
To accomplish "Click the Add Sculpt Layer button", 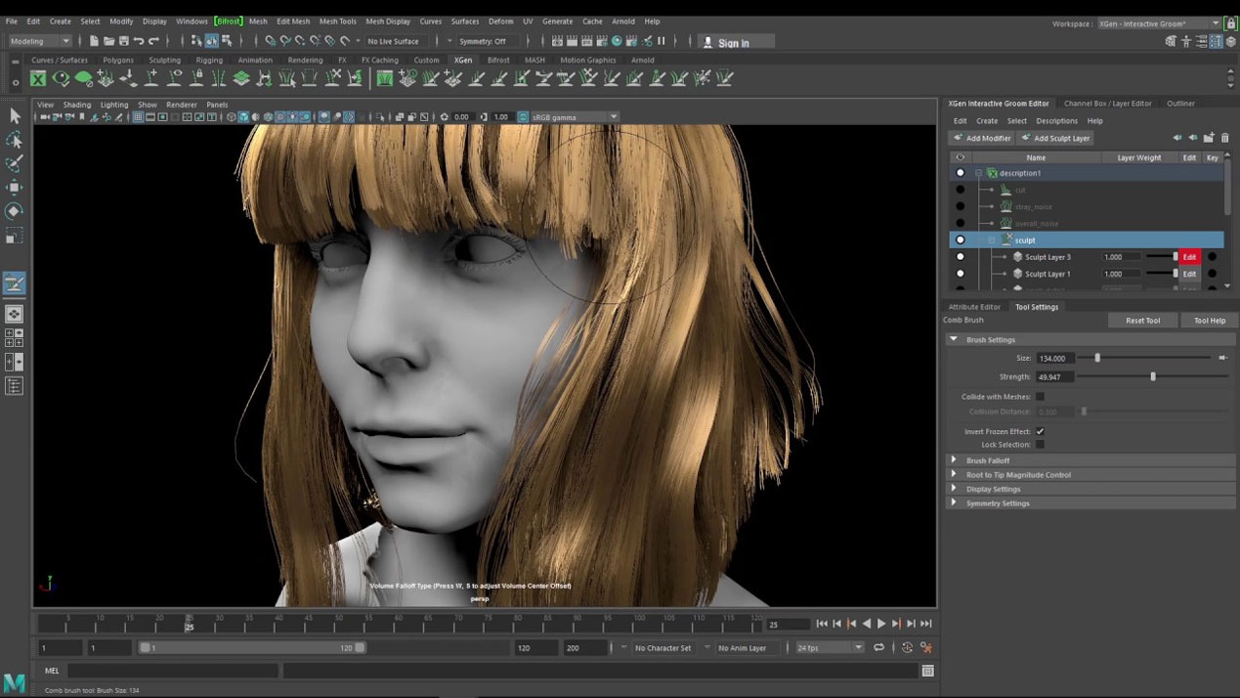I will pyautogui.click(x=1057, y=138).
